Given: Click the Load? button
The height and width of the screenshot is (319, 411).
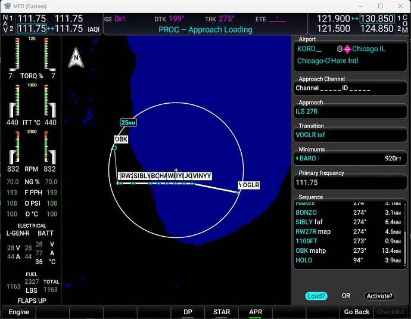Looking at the screenshot, I should pos(316,296).
